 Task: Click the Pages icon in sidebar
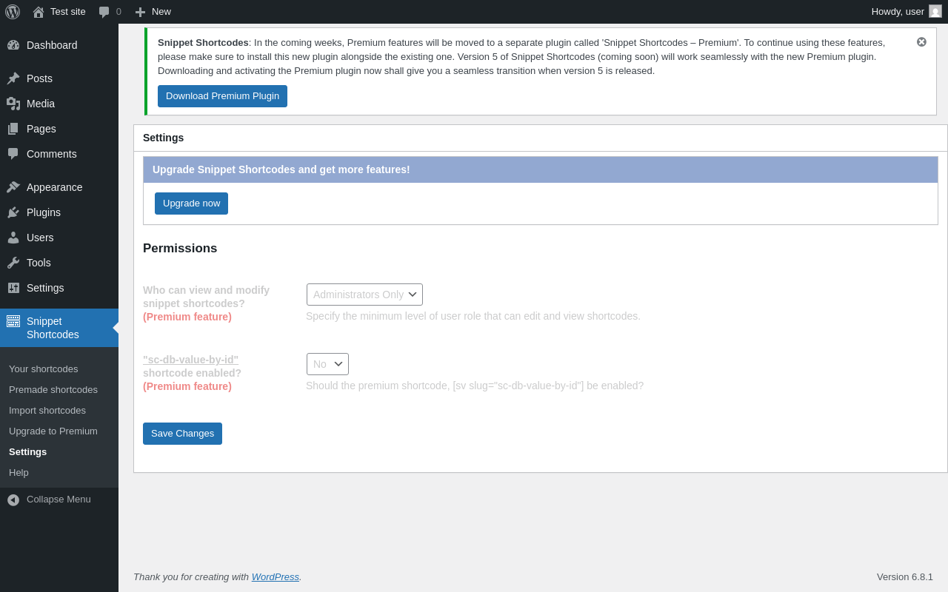point(13,129)
